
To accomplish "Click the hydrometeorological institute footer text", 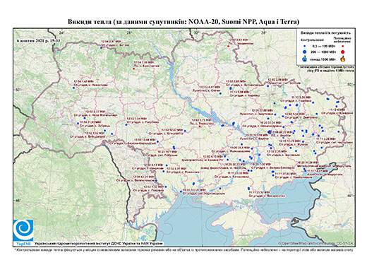I will tap(99, 244).
